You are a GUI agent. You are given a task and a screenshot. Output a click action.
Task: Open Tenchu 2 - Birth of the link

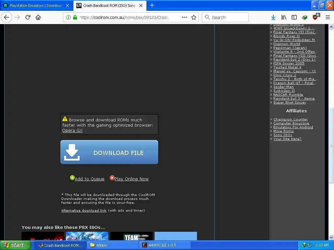296,79
